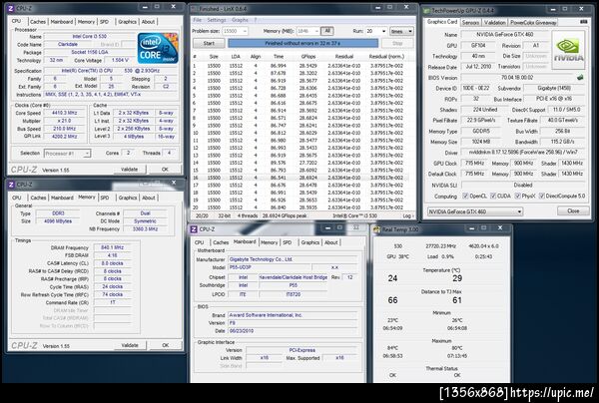Click the Time column header in LinX
This screenshot has height=403, width=599.
pyautogui.click(x=279, y=57)
